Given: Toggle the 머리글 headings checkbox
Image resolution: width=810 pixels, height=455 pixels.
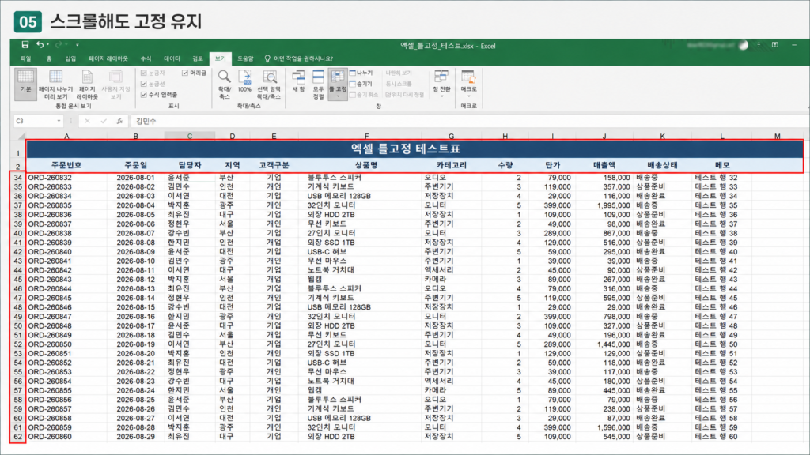Looking at the screenshot, I should [x=185, y=73].
